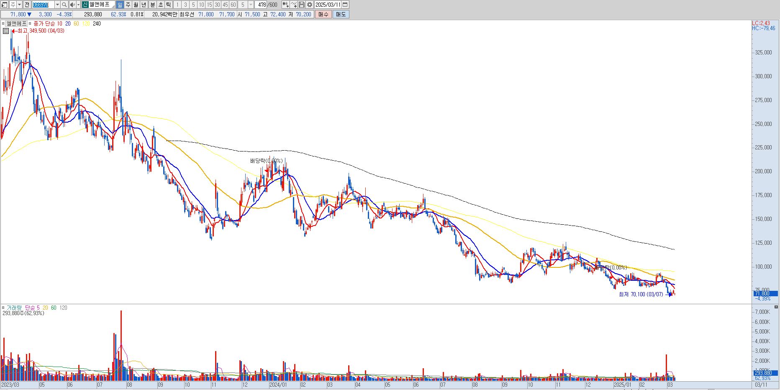
Task: Select the monthly (월) period tab
Action: (x=136, y=5)
